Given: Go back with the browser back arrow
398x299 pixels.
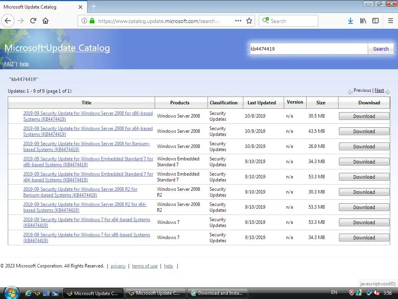Looking at the screenshot, I should [x=8, y=21].
